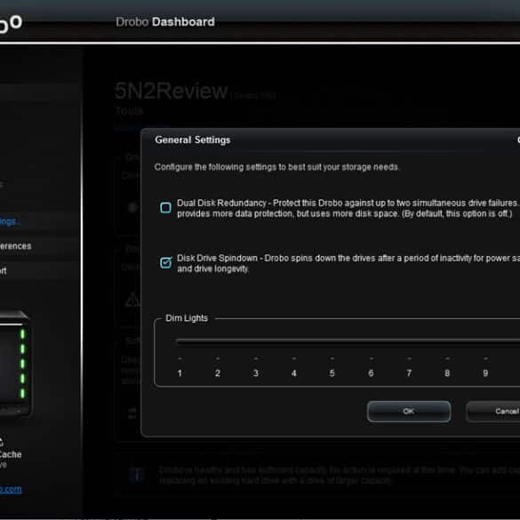This screenshot has height=520, width=520.
Task: Select the dimmed 5N2Review device title
Action: click(172, 91)
